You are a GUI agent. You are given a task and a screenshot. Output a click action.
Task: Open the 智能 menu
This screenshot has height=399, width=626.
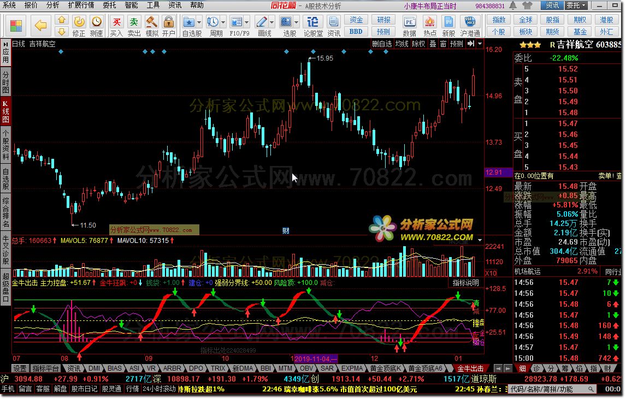131,5
